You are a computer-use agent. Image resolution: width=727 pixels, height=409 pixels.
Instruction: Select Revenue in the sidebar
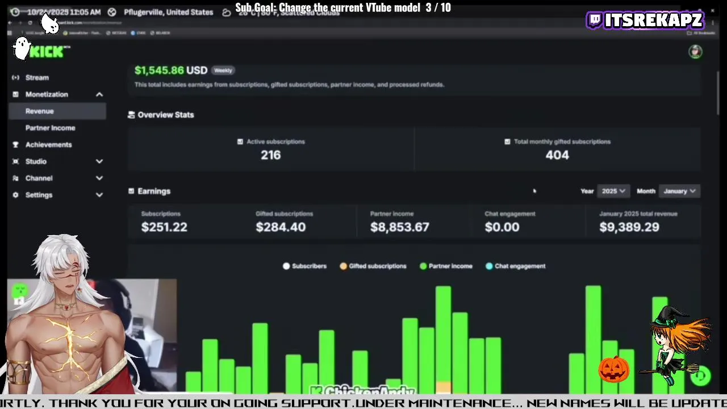pyautogui.click(x=57, y=111)
